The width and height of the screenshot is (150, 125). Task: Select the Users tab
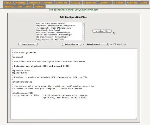[144, 3]
